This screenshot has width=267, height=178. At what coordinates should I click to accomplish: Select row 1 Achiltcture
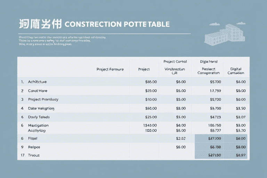(x=133, y=82)
